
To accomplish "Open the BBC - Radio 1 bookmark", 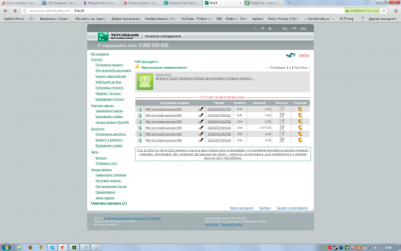I will [232, 19].
